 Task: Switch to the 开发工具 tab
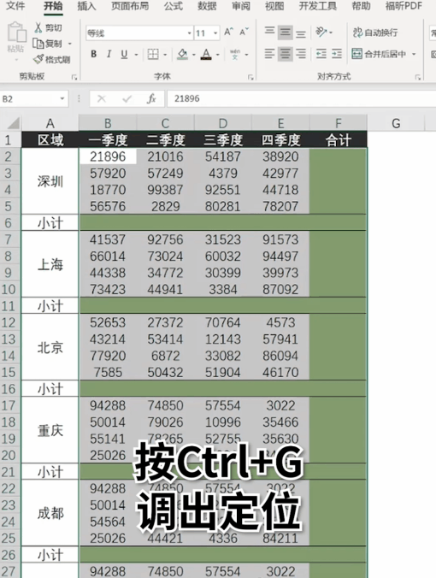(317, 6)
